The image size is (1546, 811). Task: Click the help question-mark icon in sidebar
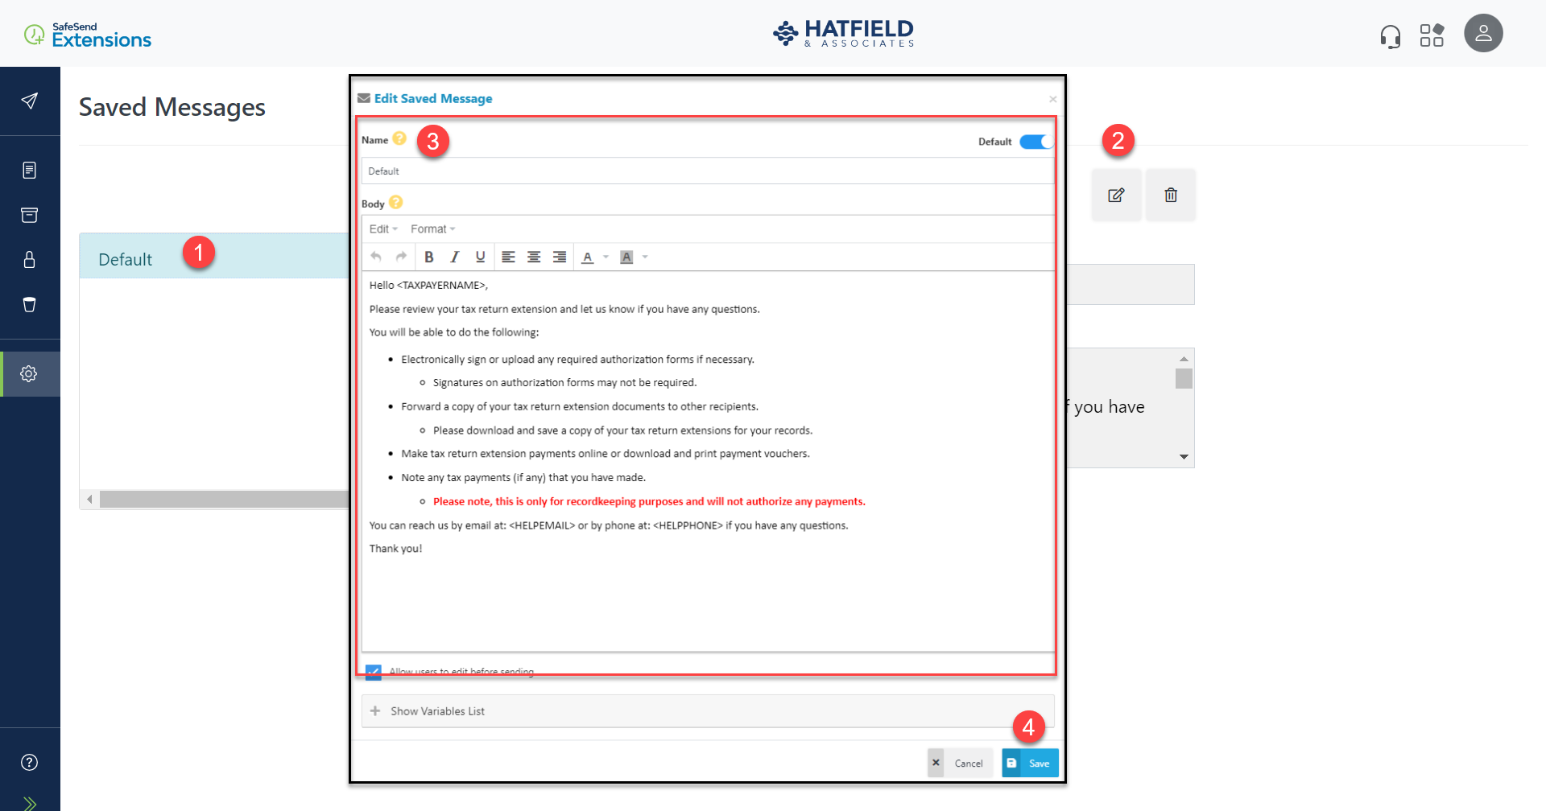click(x=30, y=762)
